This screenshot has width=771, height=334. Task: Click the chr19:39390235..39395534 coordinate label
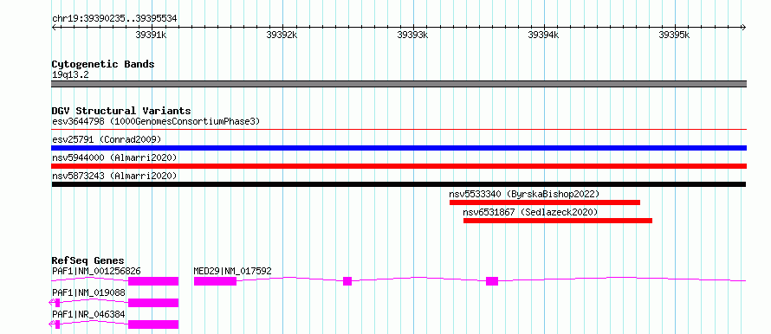pyautogui.click(x=114, y=19)
